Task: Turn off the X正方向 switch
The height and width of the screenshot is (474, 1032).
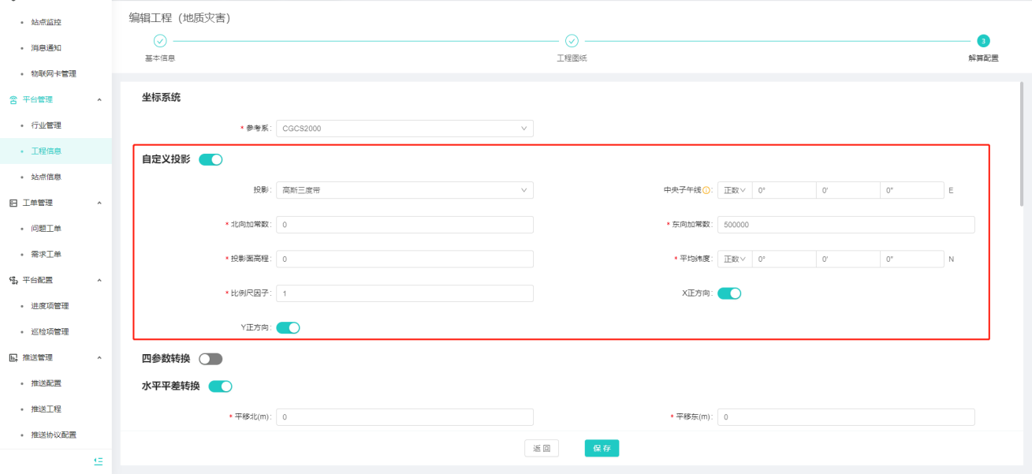Action: click(729, 293)
